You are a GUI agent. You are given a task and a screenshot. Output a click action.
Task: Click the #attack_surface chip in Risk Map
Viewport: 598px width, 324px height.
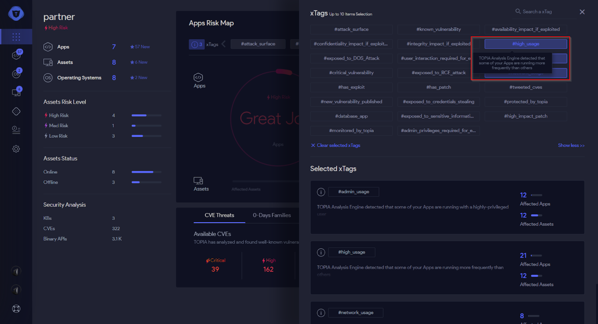tap(258, 44)
